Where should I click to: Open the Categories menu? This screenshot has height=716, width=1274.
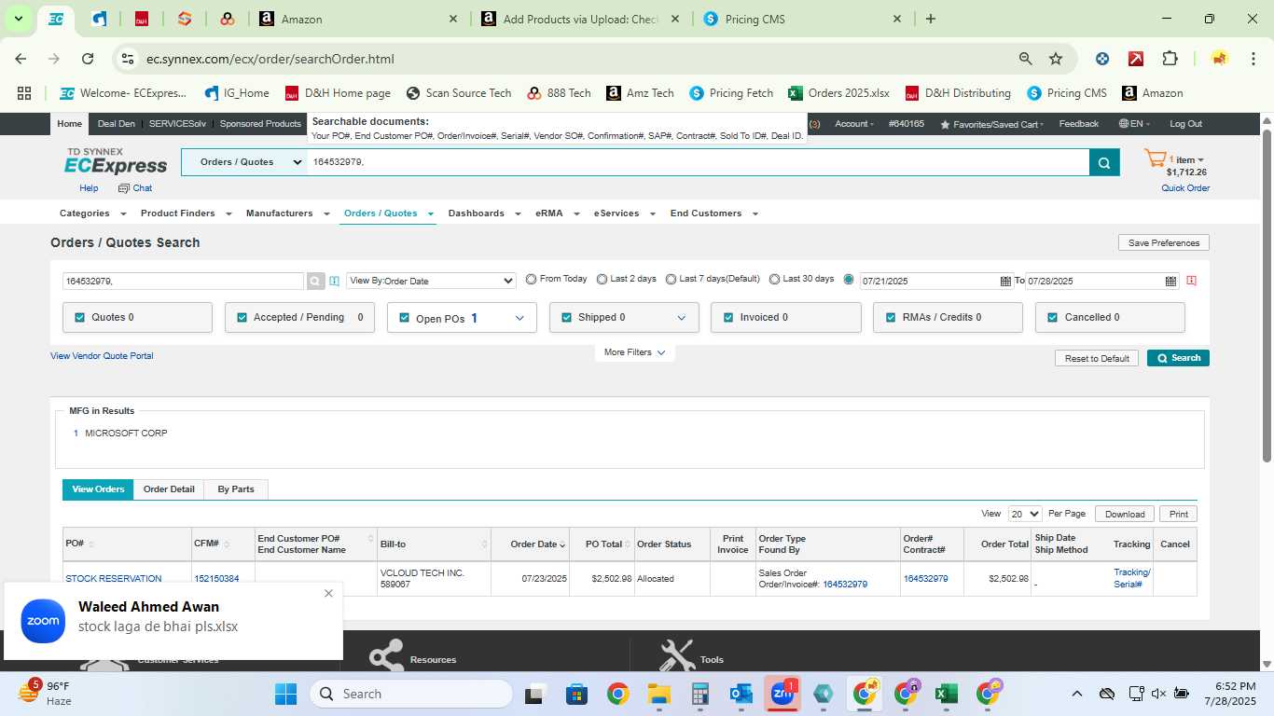[90, 213]
